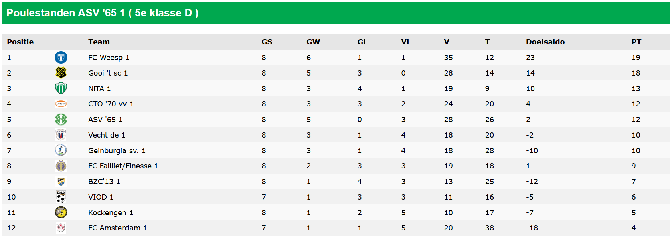Click the NiTA 1 green shield logo
672x238 pixels.
(x=61, y=88)
